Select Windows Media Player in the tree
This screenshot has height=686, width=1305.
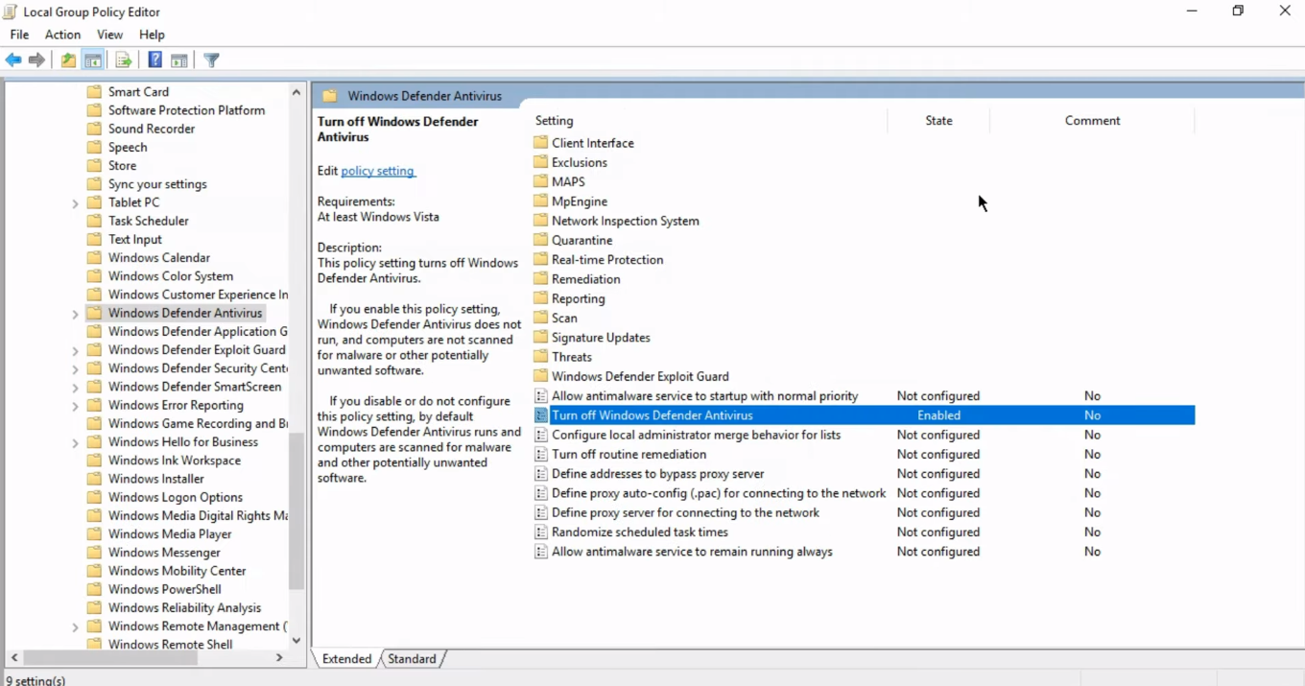point(170,534)
